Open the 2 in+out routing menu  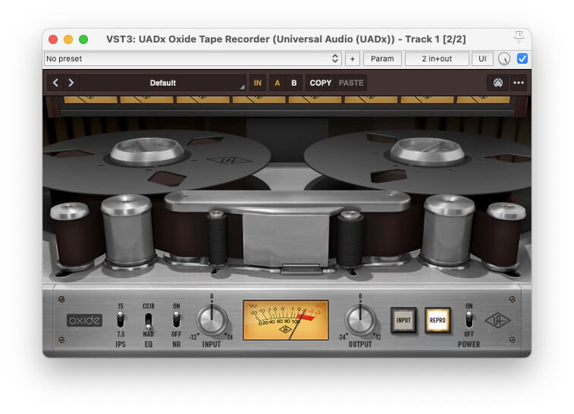(x=436, y=58)
